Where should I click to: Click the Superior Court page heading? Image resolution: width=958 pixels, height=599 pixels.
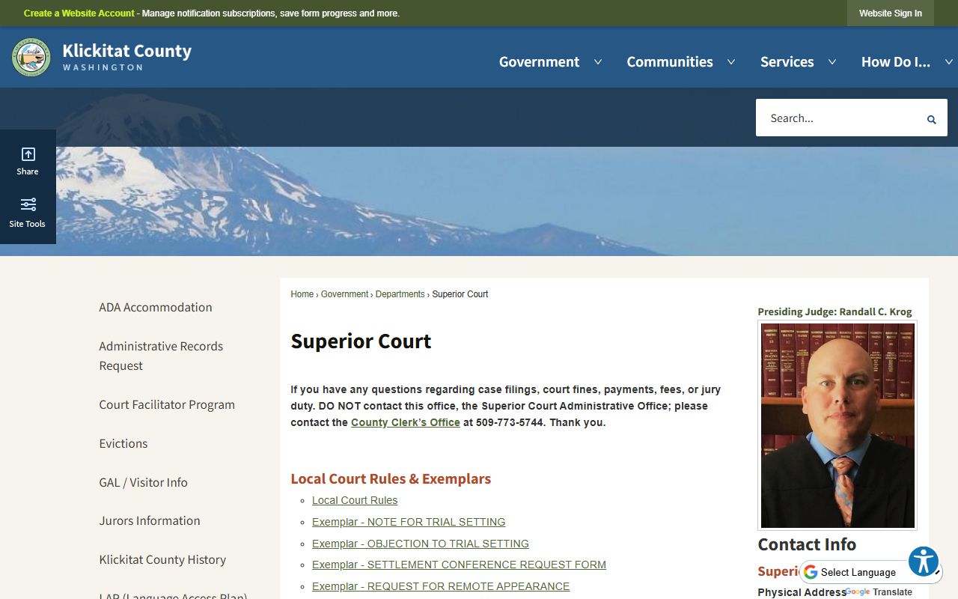coord(361,341)
